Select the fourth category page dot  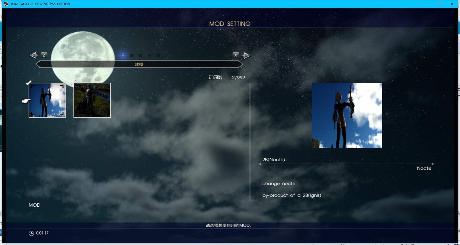click(149, 55)
